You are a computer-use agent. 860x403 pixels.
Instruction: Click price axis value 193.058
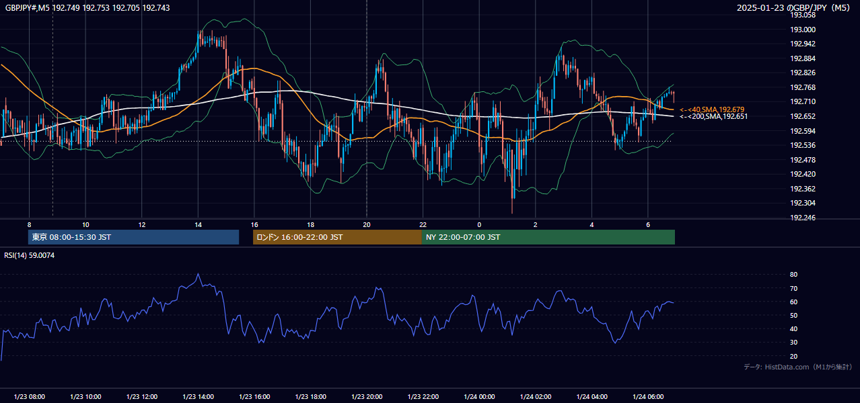coord(803,15)
